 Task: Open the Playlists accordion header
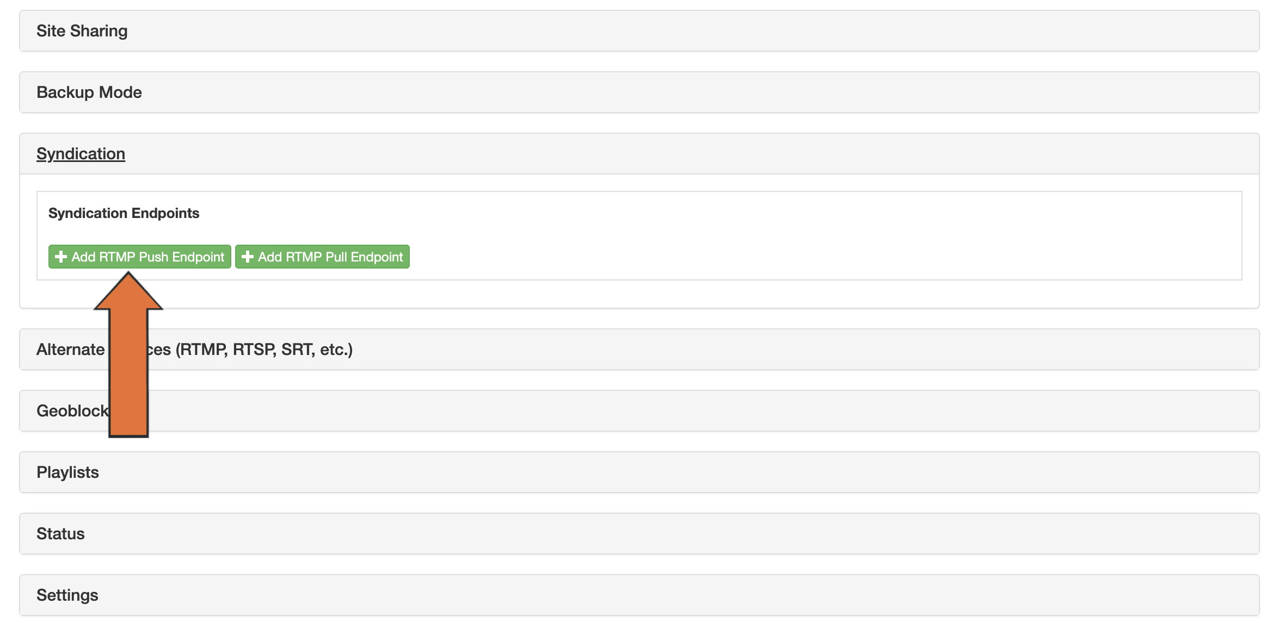click(x=67, y=472)
